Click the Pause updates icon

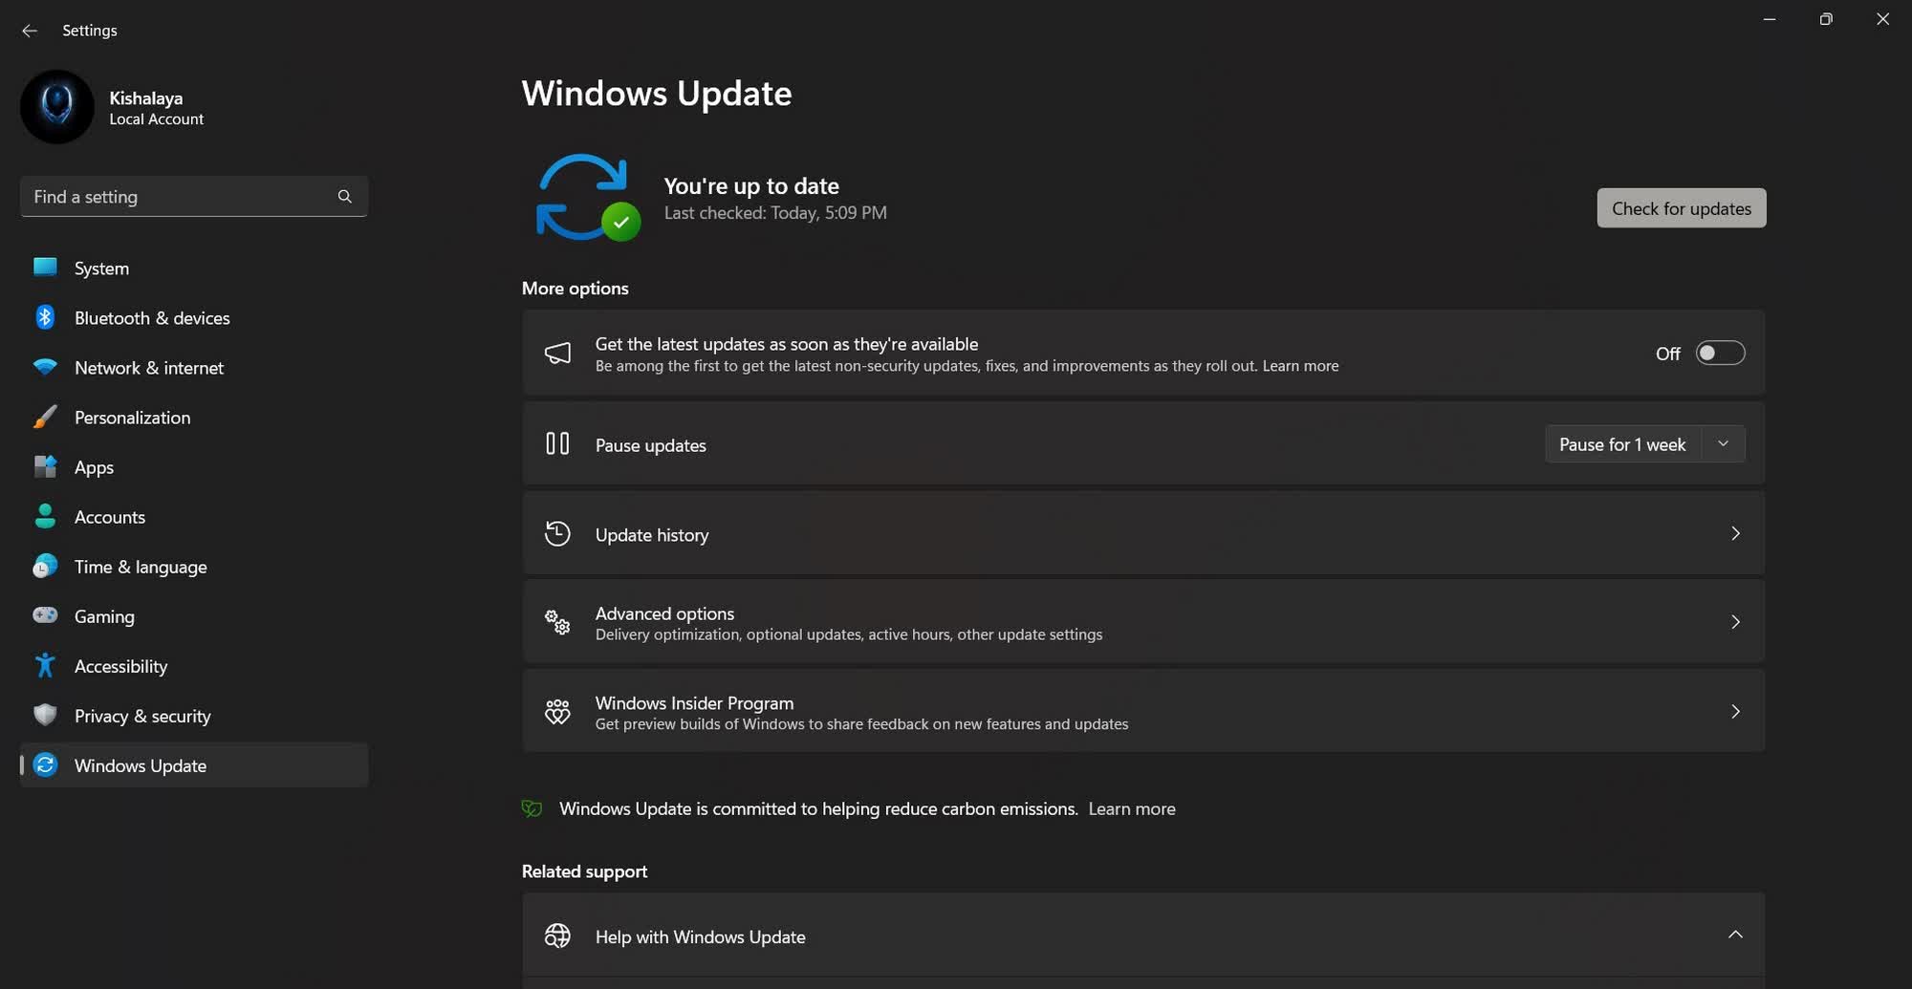point(557,443)
